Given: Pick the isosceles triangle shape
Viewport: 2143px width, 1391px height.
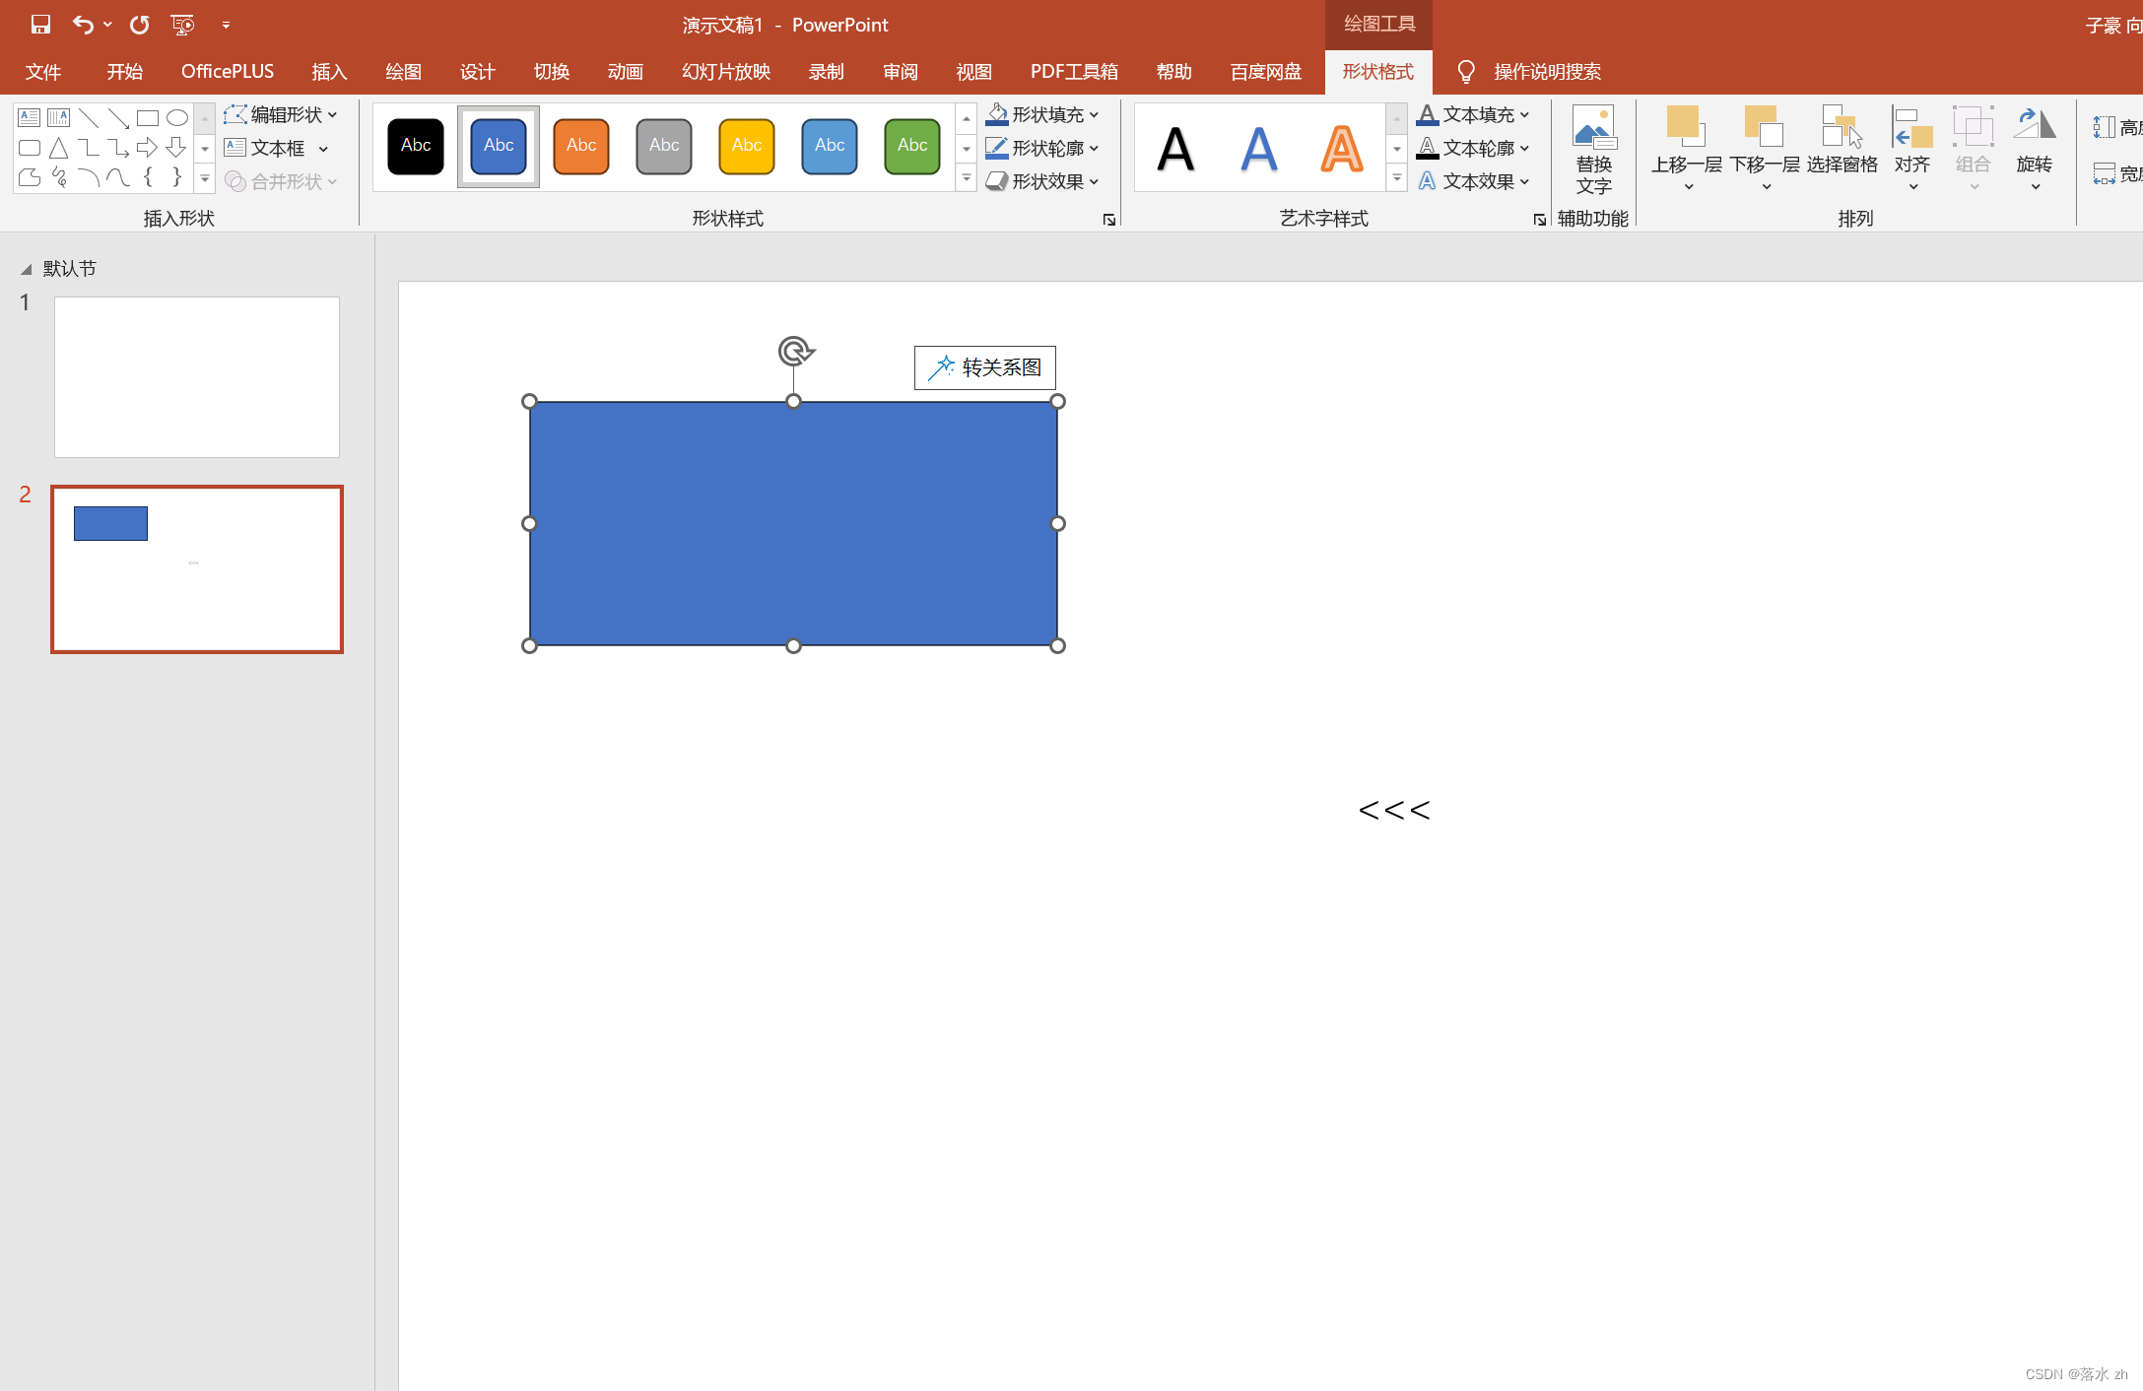Looking at the screenshot, I should pyautogui.click(x=59, y=148).
